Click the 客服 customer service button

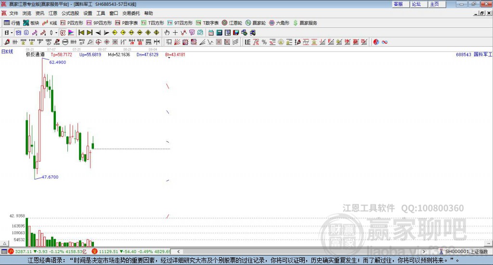pos(400,4)
